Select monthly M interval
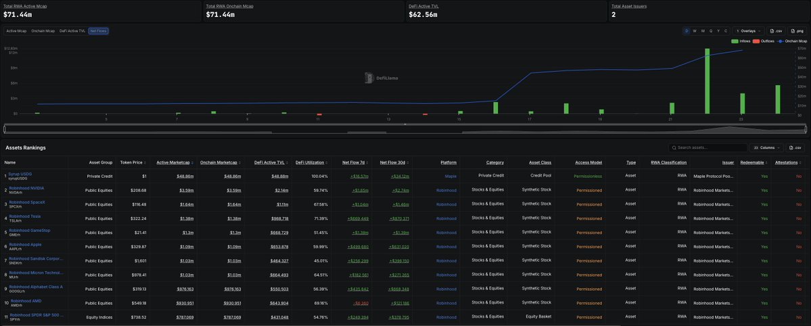This screenshot has height=326, width=811. point(702,31)
